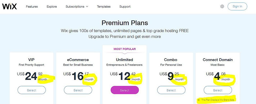Click the info icon beside Wix Brand Ads
256x104 pixels.
199,100
